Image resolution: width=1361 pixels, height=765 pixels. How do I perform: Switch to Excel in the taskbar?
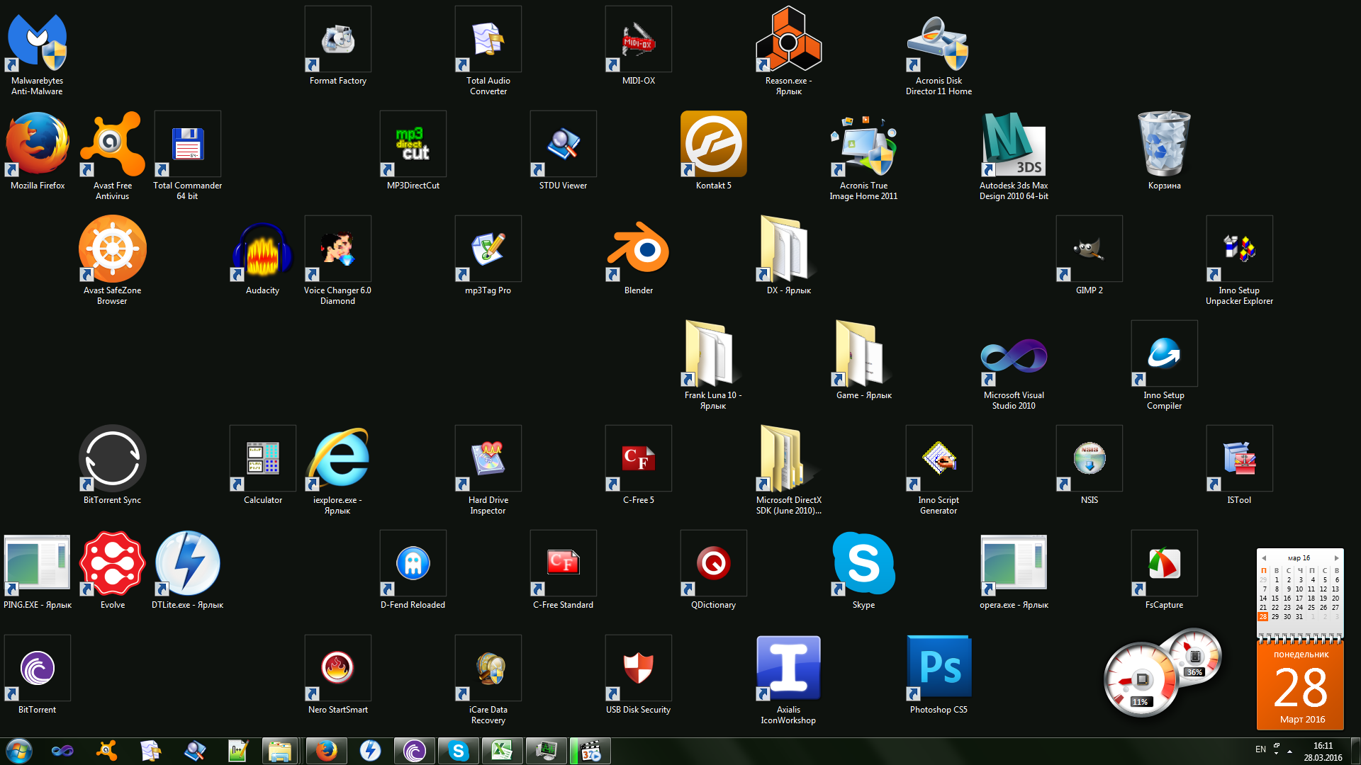tap(502, 751)
